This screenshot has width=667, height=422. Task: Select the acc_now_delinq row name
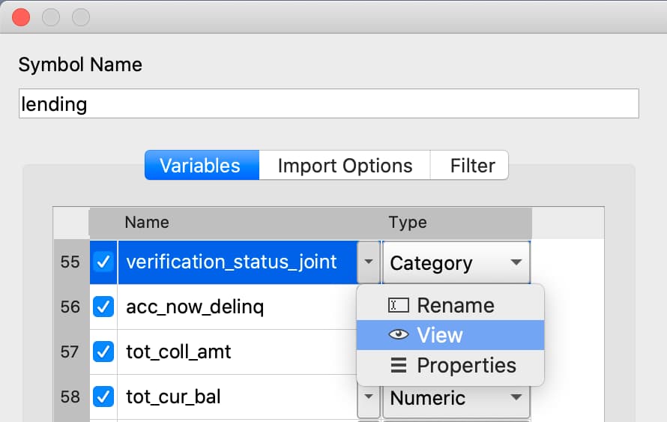195,307
